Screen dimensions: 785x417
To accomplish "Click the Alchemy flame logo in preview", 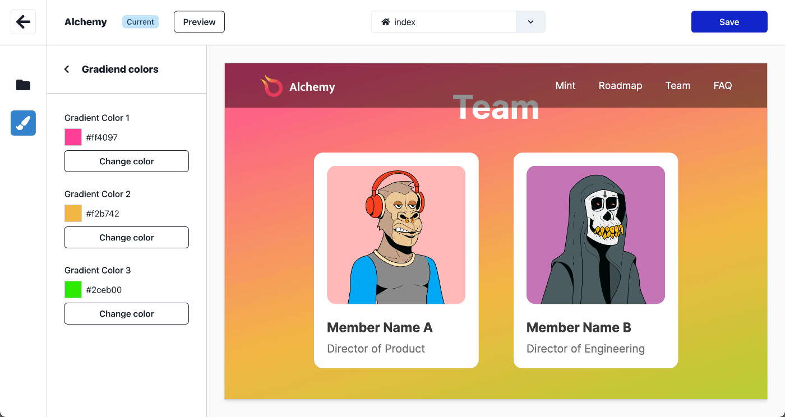I will 271,86.
